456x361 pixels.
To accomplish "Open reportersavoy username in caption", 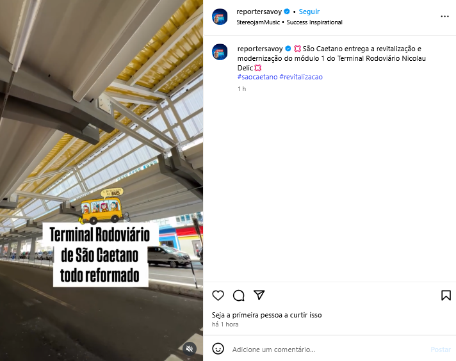I will (260, 49).
